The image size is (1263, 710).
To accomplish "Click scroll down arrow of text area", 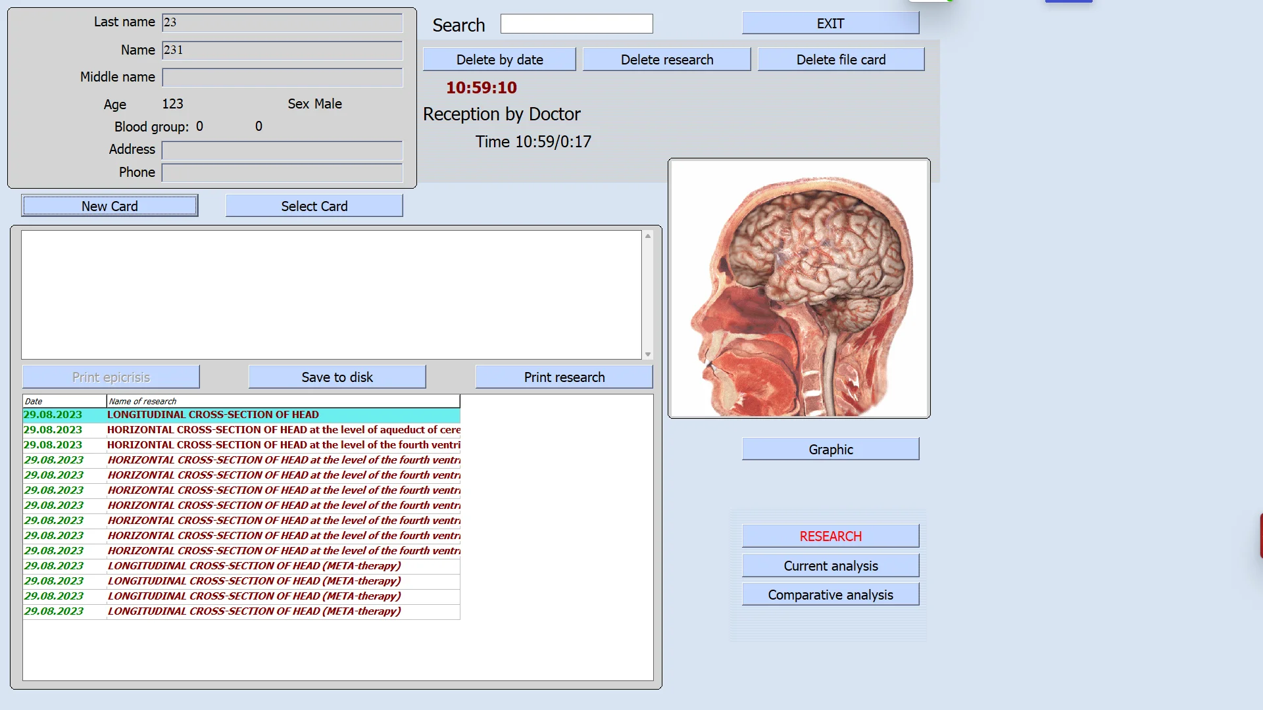I will click(648, 354).
